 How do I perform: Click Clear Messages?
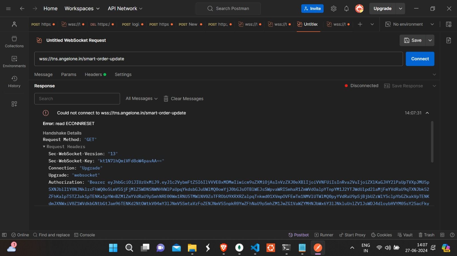[x=183, y=99]
